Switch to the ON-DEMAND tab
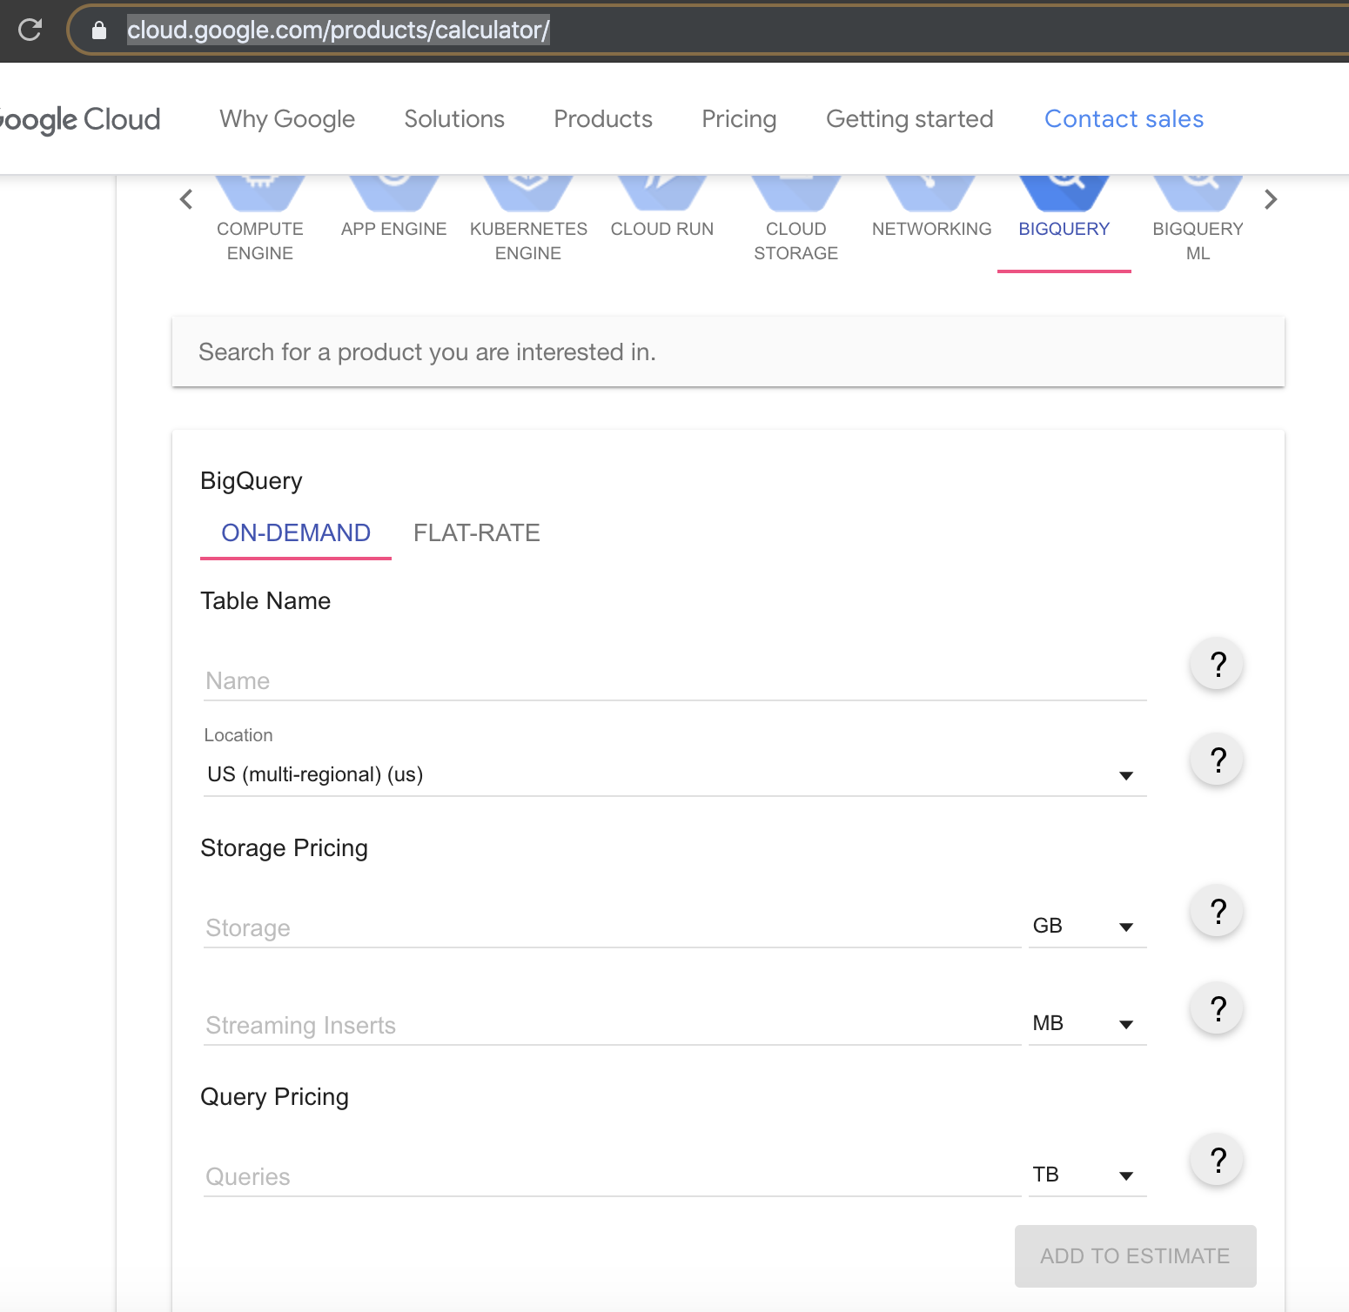The height and width of the screenshot is (1312, 1349). (x=296, y=532)
